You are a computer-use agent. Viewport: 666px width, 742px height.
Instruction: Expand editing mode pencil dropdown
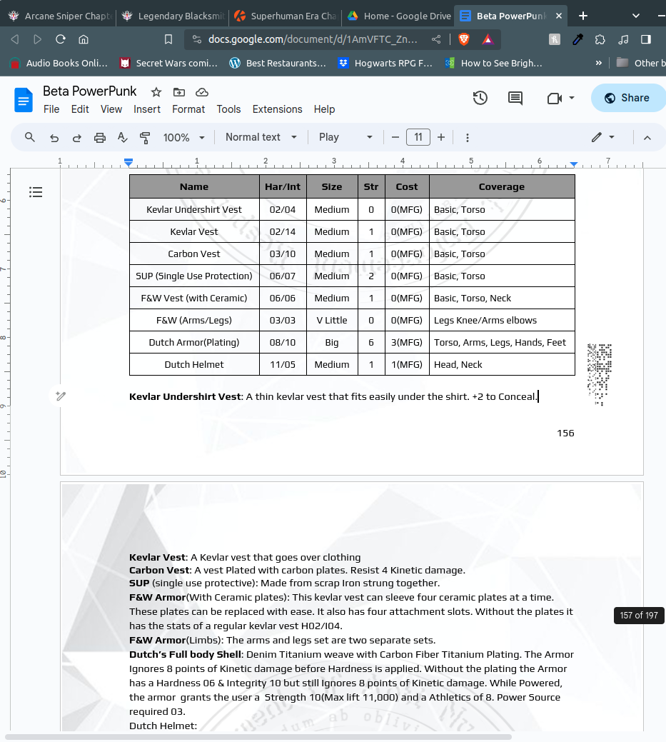602,137
